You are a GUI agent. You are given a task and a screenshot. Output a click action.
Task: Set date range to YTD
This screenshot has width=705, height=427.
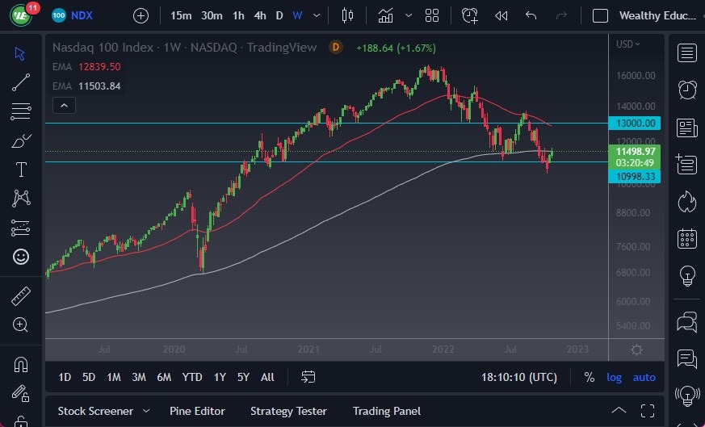click(192, 377)
